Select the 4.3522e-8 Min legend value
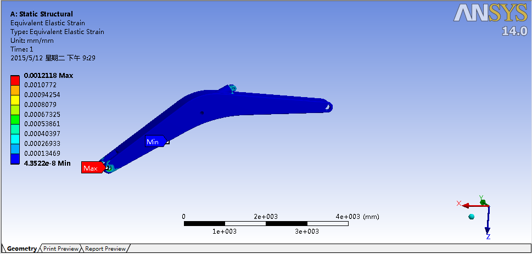 pyautogui.click(x=47, y=163)
